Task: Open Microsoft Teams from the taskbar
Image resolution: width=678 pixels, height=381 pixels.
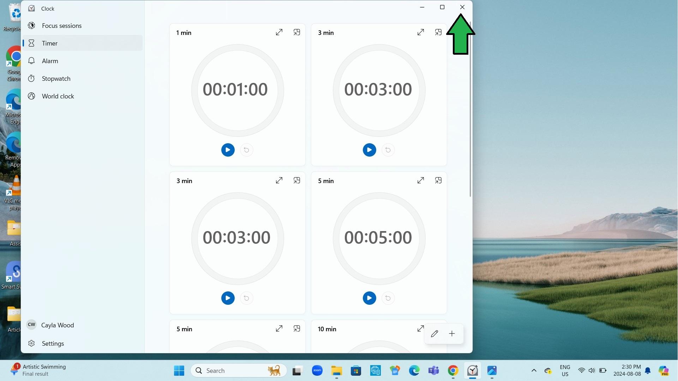Action: pos(433,371)
